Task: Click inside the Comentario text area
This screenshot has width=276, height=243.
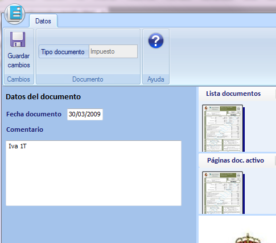Action: tap(93, 173)
